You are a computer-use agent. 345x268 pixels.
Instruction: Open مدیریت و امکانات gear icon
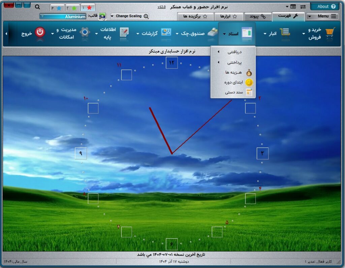(x=85, y=33)
